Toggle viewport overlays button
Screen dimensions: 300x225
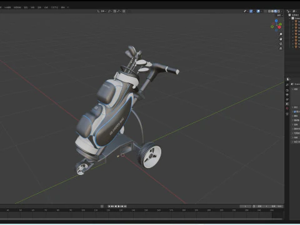point(258,11)
